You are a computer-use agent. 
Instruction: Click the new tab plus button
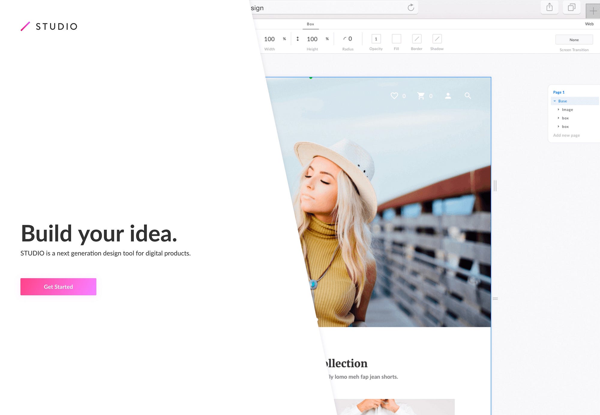[x=593, y=11]
